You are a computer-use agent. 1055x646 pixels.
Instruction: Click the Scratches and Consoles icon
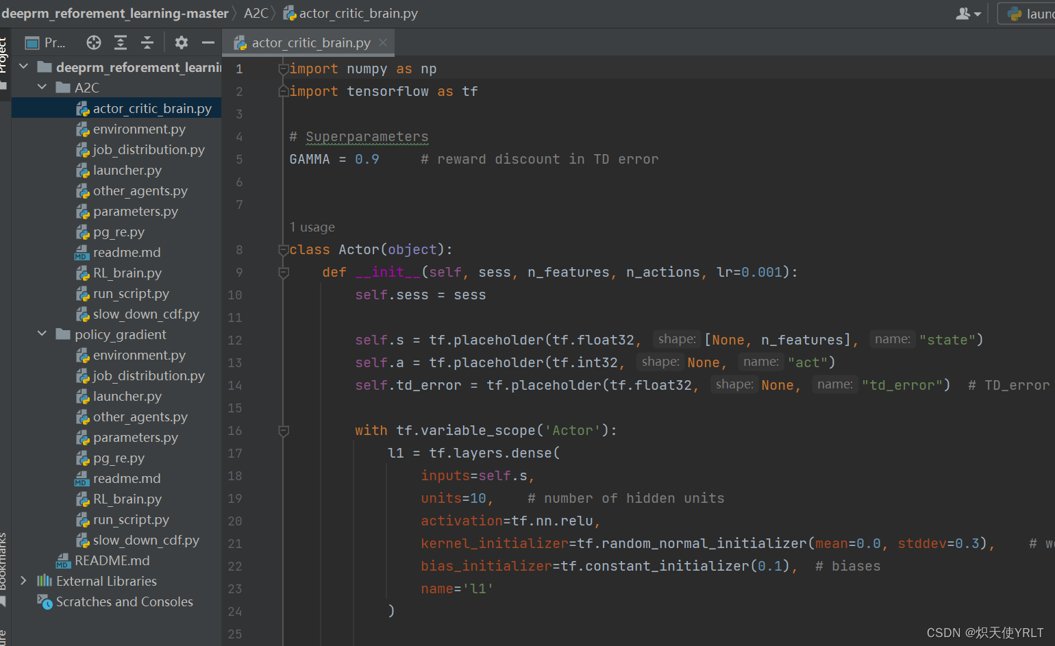click(45, 601)
